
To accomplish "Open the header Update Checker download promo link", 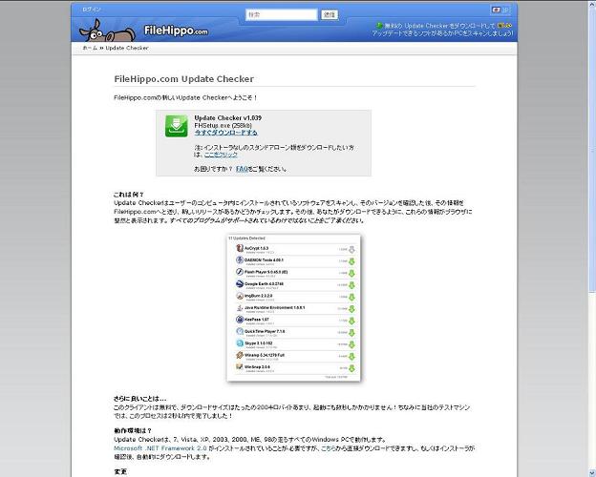I will click(x=442, y=30).
